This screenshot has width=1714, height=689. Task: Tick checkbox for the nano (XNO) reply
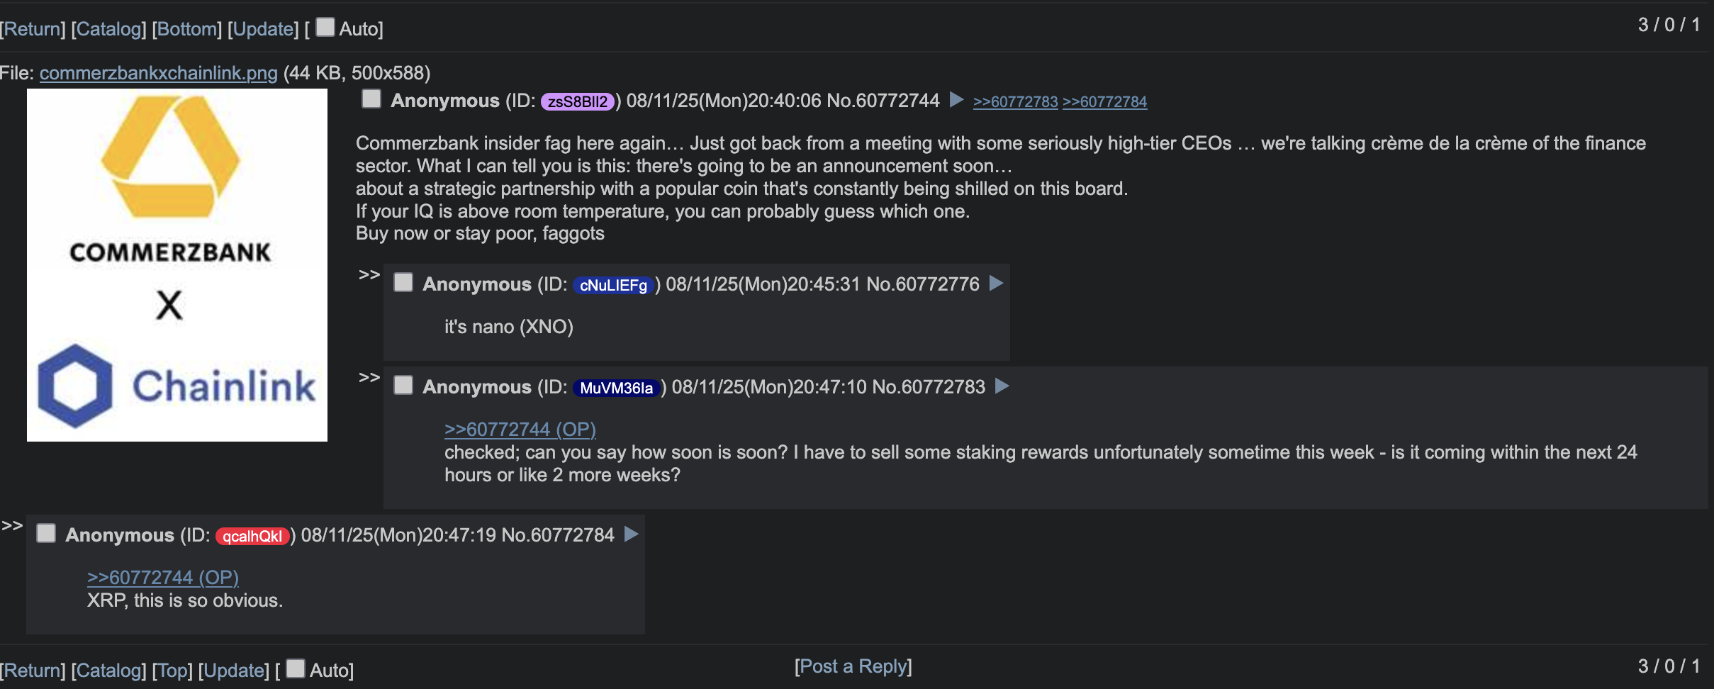pyautogui.click(x=403, y=282)
